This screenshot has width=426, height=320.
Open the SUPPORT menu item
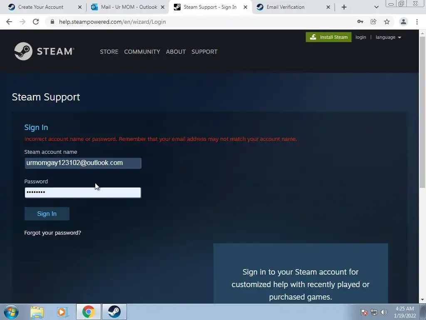pyautogui.click(x=204, y=52)
